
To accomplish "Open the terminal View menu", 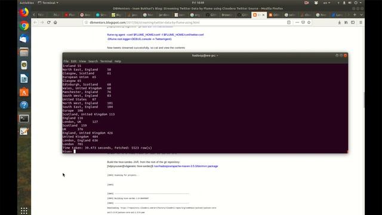I will tap(82, 61).
